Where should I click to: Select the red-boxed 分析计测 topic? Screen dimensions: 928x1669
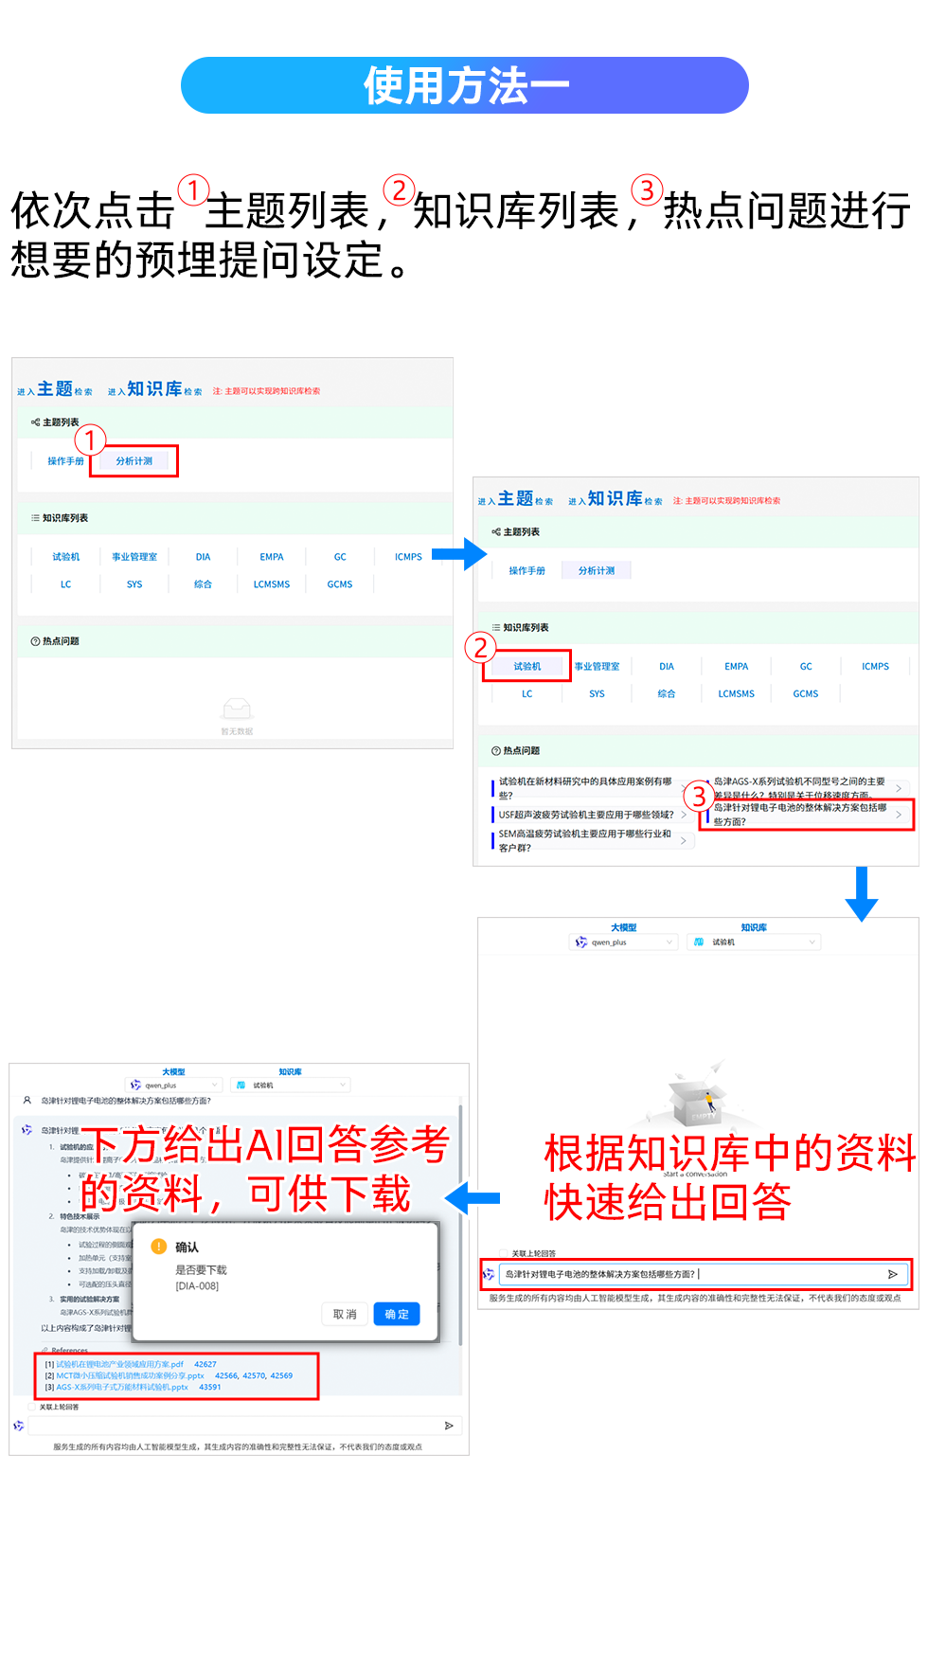point(134,461)
